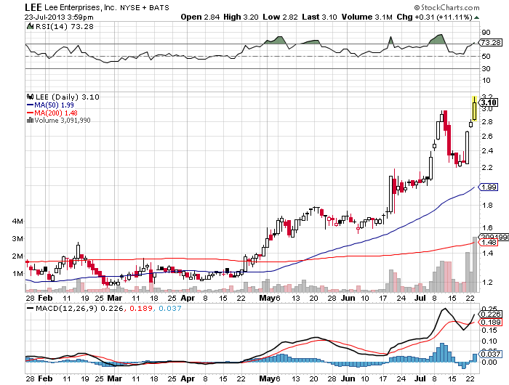This screenshot has height=385, width=509.
Task: Click the 0.226 MACD tag on the right
Action: click(491, 315)
